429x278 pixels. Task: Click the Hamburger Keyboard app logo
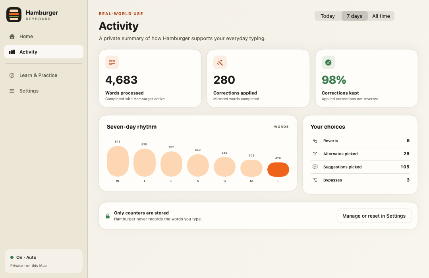pyautogui.click(x=14, y=15)
